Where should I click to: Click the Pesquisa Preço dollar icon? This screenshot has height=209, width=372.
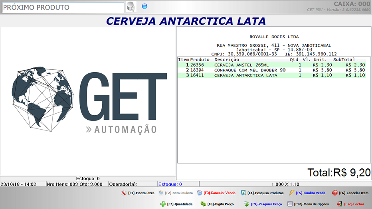[247, 204]
